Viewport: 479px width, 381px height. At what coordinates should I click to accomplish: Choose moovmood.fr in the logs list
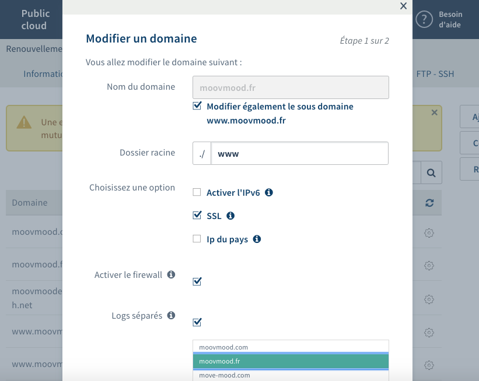[291, 361]
